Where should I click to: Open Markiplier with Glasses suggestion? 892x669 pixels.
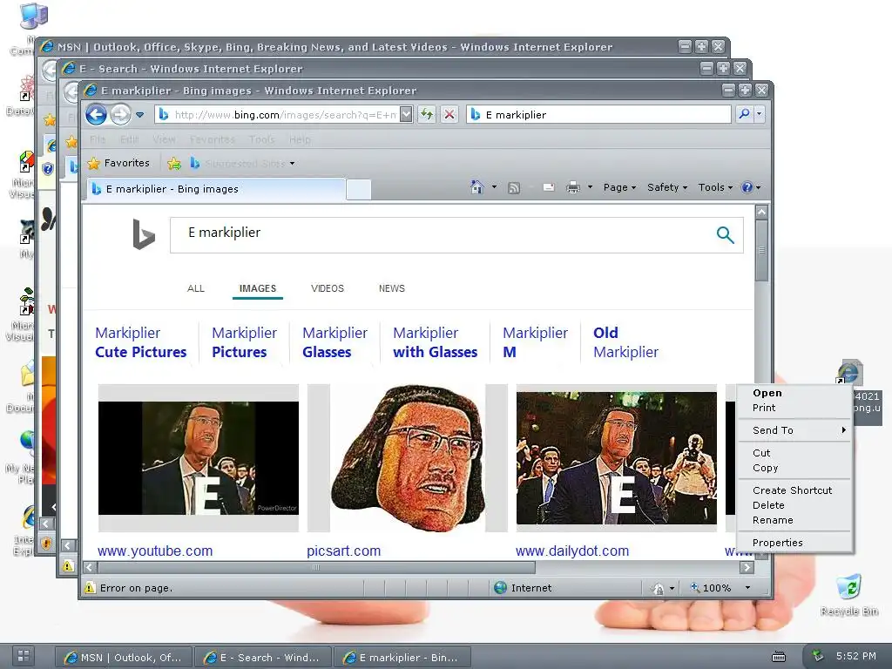[x=436, y=342]
